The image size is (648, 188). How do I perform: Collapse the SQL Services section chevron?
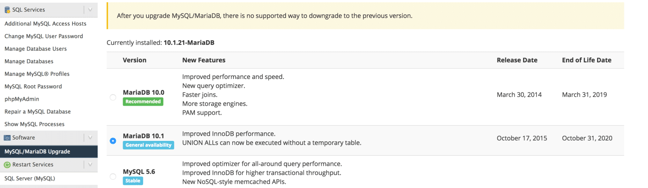90,10
